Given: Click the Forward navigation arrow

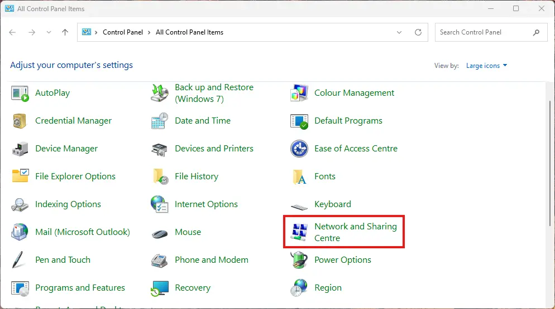Looking at the screenshot, I should (32, 32).
